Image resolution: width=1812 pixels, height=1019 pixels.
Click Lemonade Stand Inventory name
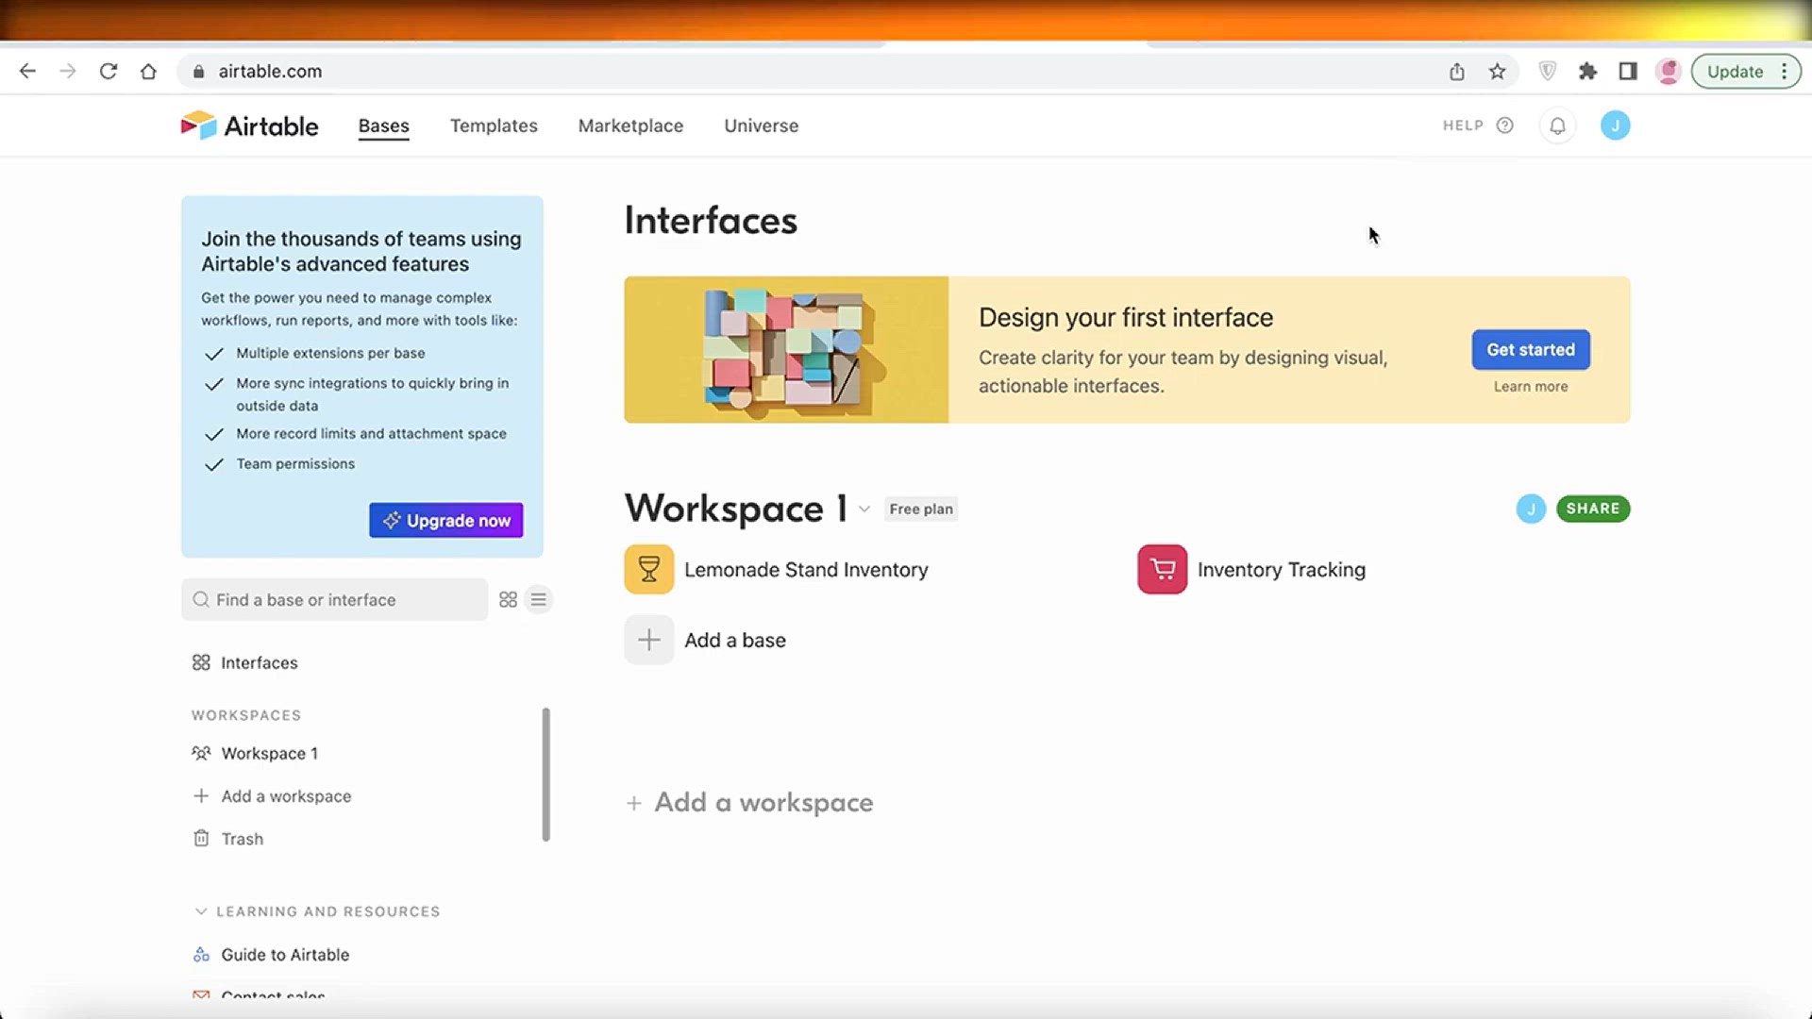(x=806, y=569)
